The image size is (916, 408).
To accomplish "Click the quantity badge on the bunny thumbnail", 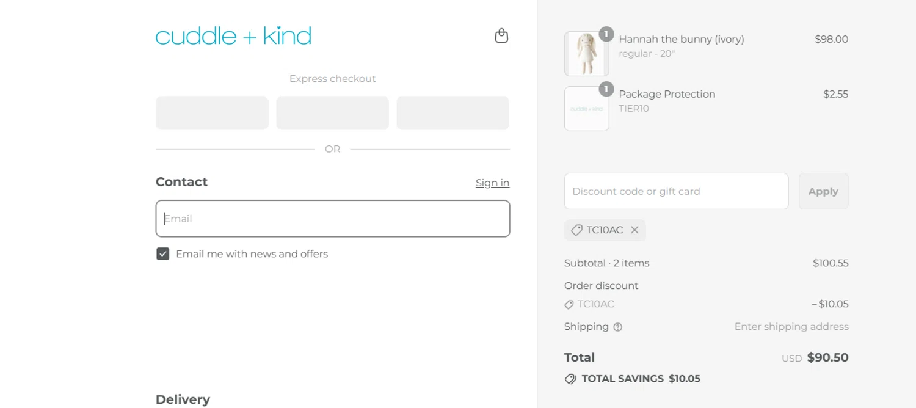I will (606, 34).
